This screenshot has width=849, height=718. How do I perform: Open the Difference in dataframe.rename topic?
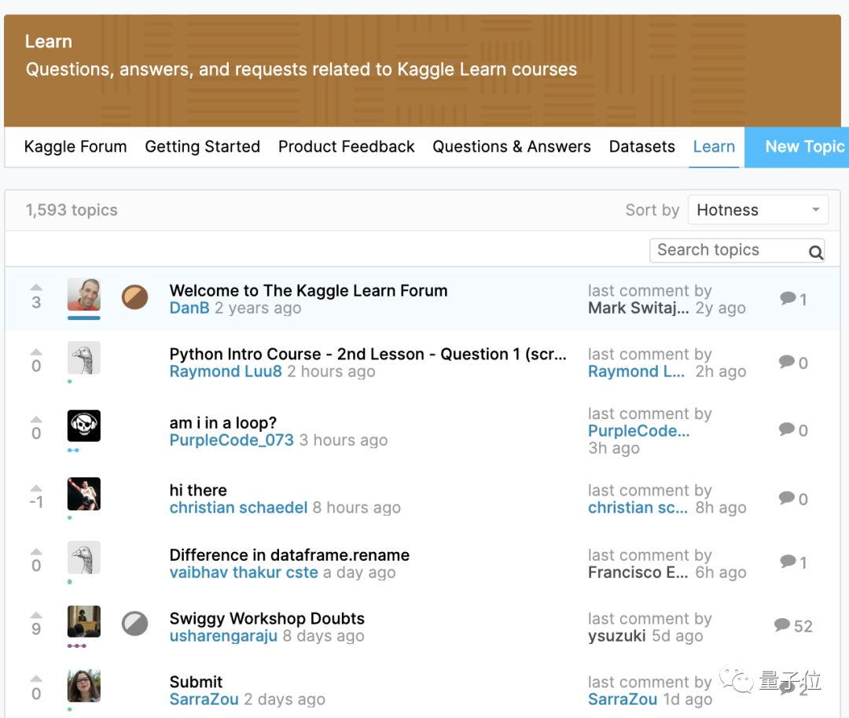(x=289, y=555)
